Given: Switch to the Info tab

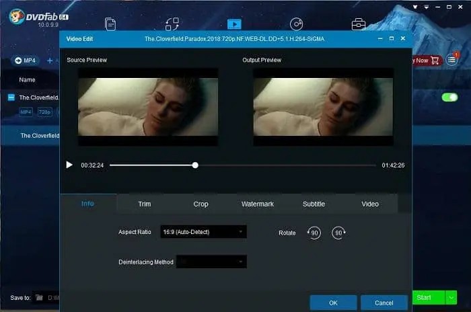Looking at the screenshot, I should click(87, 204).
